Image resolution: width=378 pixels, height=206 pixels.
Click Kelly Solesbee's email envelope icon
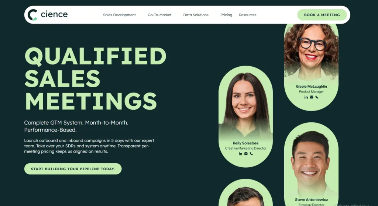point(246,154)
